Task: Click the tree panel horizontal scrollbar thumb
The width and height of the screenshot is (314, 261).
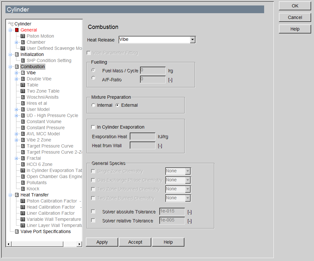Action: pyautogui.click(x=37, y=244)
